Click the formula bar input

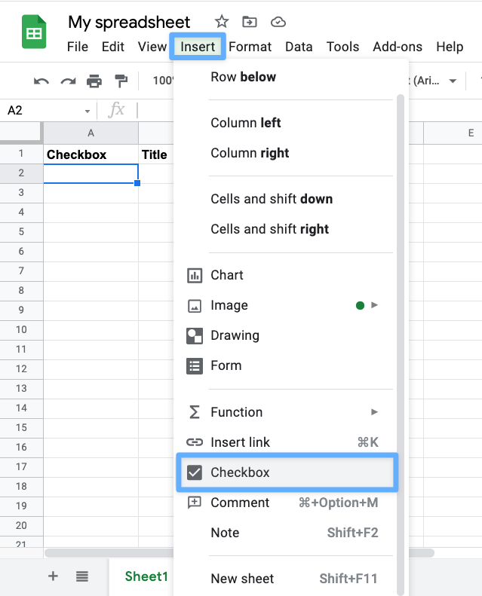pos(155,111)
